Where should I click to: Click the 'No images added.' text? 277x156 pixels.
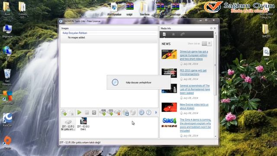77,38
